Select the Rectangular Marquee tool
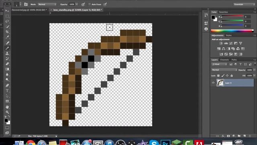Image resolution: width=257 pixels, height=145 pixels. 7,16
